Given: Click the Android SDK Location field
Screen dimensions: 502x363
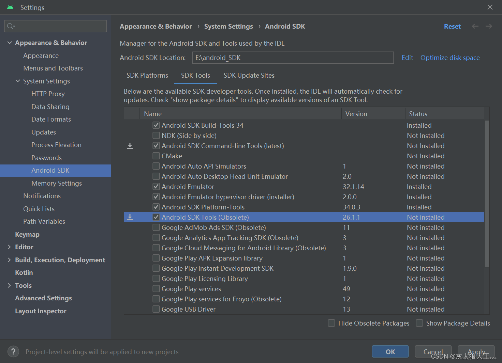Looking at the screenshot, I should (x=293, y=58).
